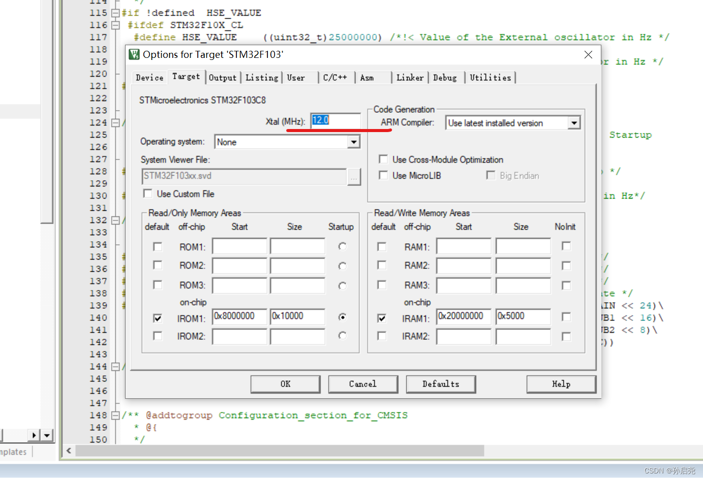Select ROM3 as Startup radio button
This screenshot has height=479, width=703.
pos(342,285)
